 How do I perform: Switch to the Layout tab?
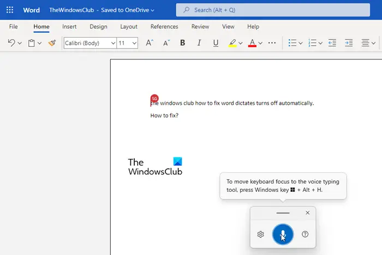[x=129, y=27]
